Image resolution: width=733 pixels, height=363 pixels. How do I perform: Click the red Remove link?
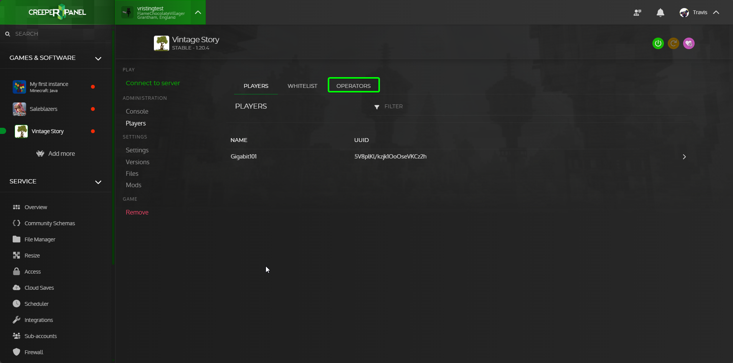click(x=137, y=212)
